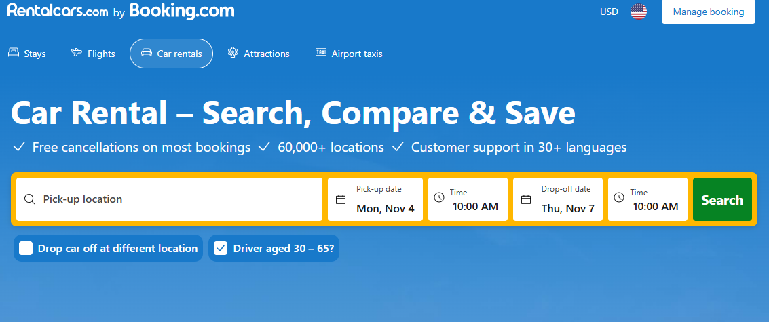This screenshot has height=322, width=769.
Task: Click the Airport taxis icon
Action: (321, 53)
